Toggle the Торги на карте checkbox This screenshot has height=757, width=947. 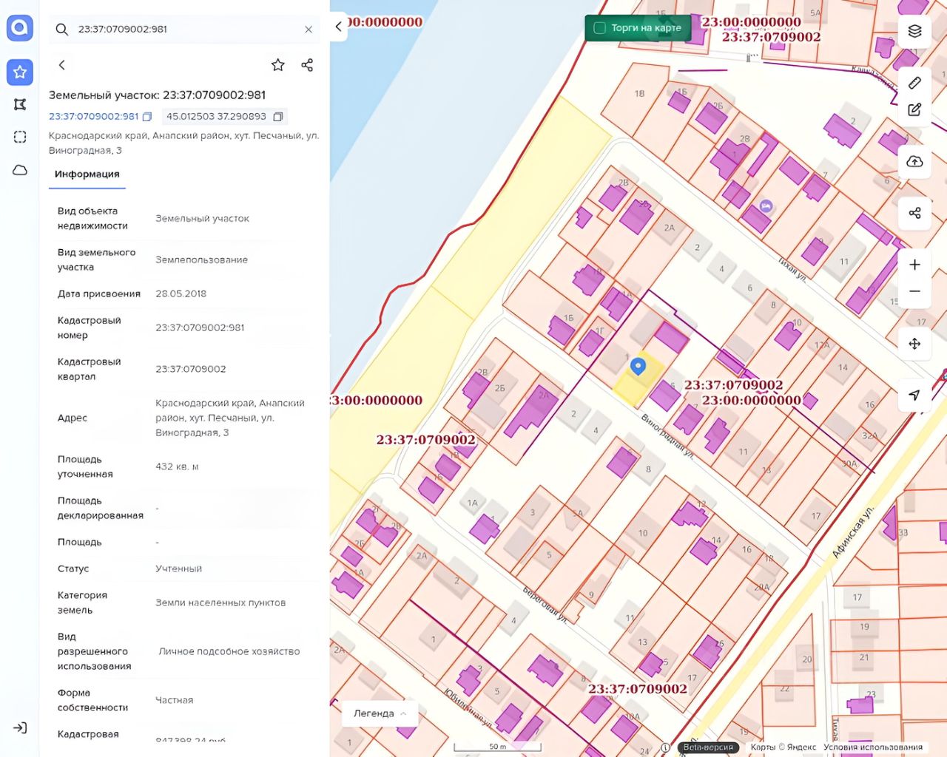tap(600, 28)
